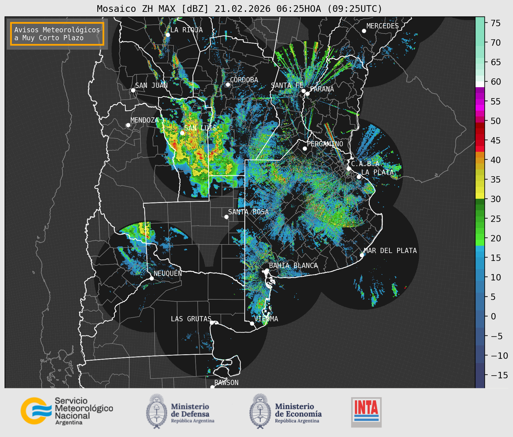Image resolution: width=513 pixels, height=437 pixels.
Task: Click the San Luis city marker dot
Action: pyautogui.click(x=182, y=133)
